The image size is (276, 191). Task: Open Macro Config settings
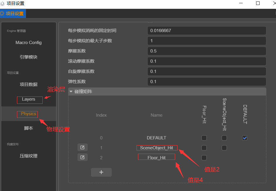pos(28,42)
